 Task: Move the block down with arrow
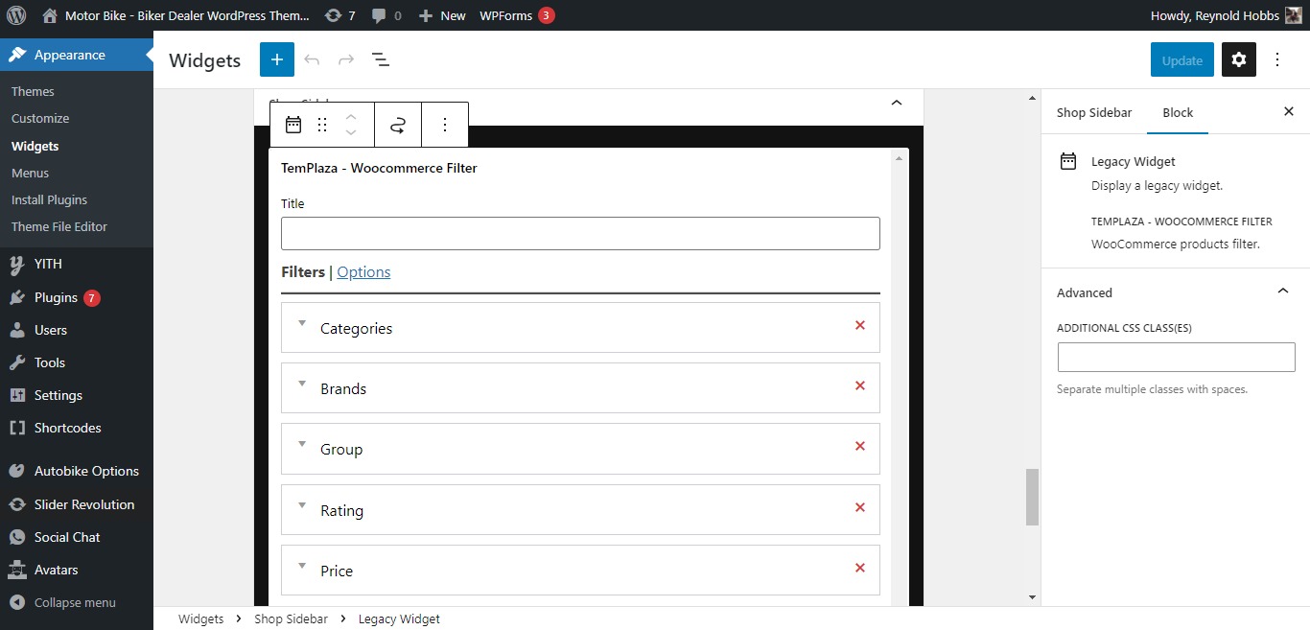point(351,132)
